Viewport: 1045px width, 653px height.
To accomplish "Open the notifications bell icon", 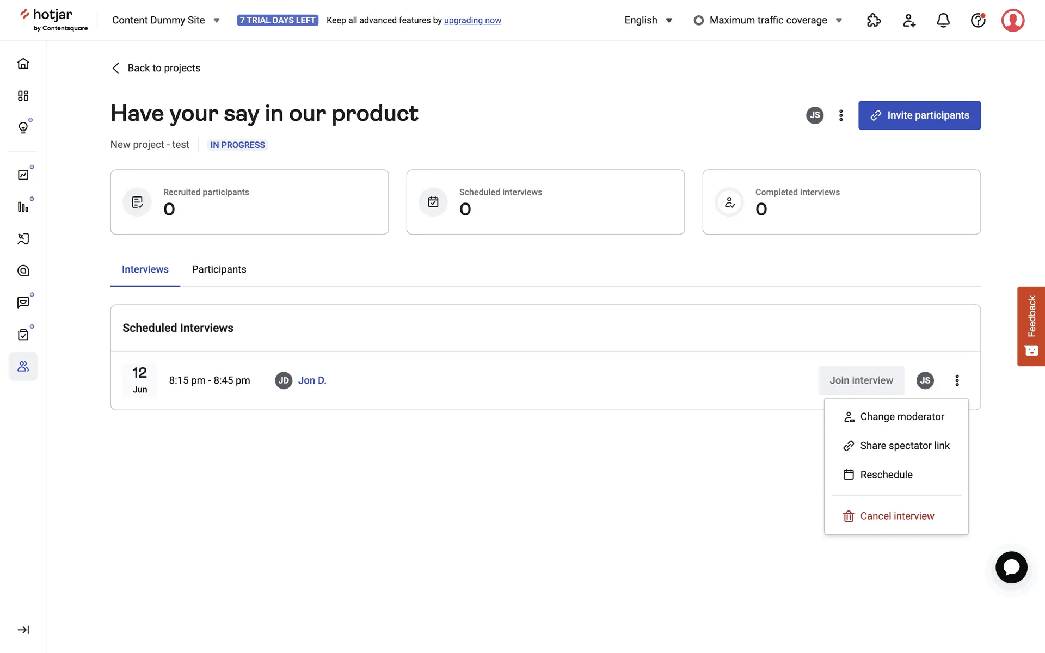I will 943,21.
